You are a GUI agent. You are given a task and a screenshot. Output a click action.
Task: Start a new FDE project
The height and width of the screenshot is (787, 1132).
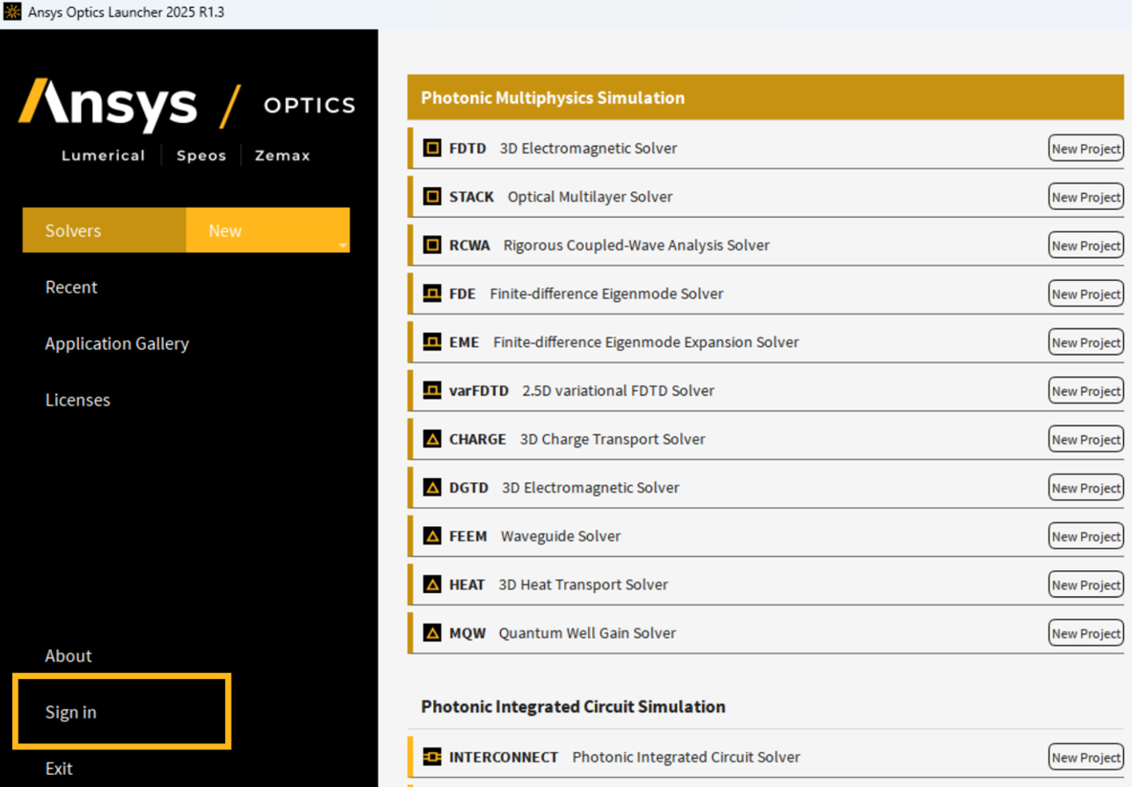(x=1086, y=293)
